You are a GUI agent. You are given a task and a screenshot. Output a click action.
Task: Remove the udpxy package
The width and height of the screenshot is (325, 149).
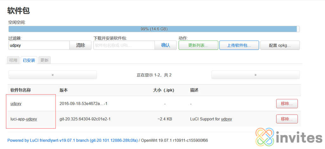coord(287,104)
